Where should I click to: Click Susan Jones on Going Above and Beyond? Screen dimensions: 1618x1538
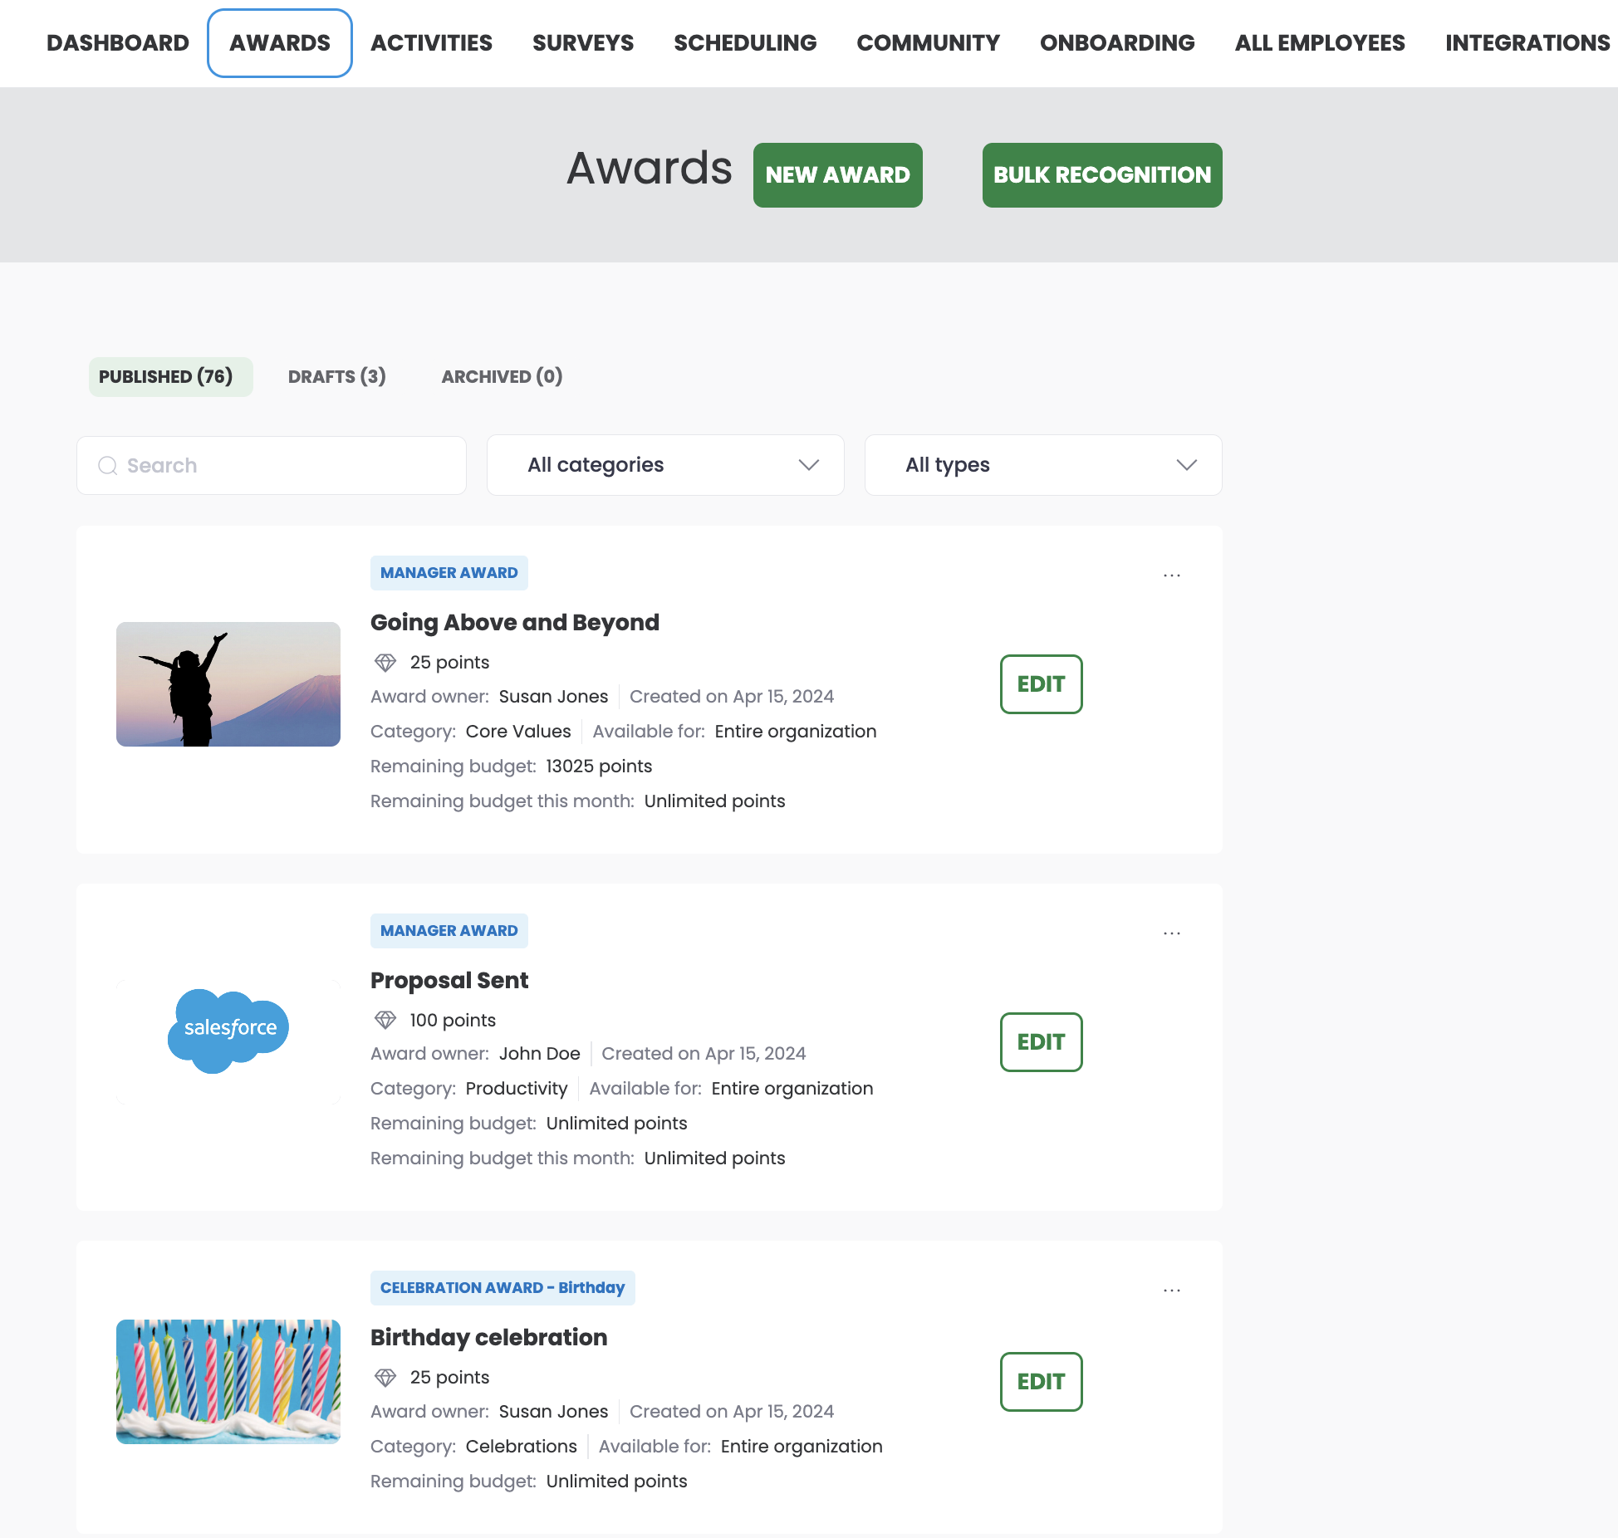coord(553,697)
